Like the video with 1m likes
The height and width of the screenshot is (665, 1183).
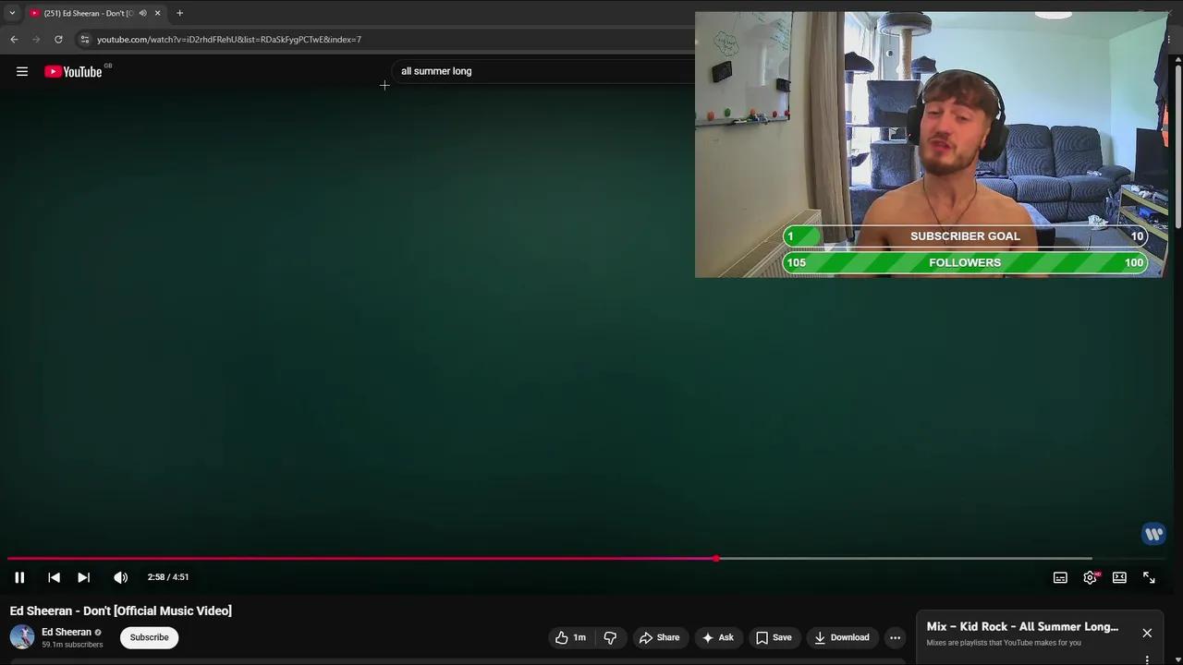tap(570, 637)
